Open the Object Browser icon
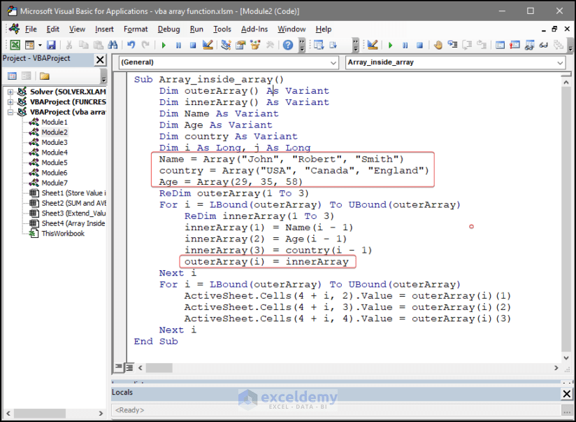The height and width of the screenshot is (422, 576). (254, 44)
